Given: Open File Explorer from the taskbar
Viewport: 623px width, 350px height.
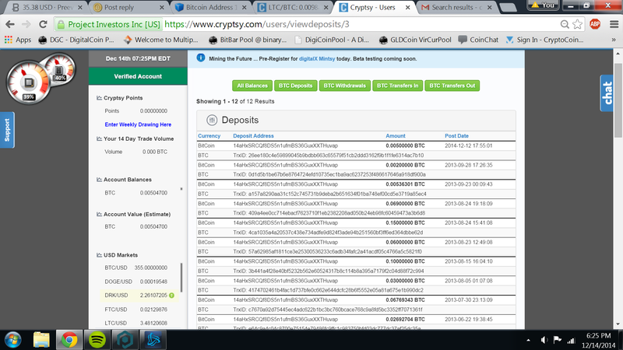Looking at the screenshot, I should click(41, 340).
